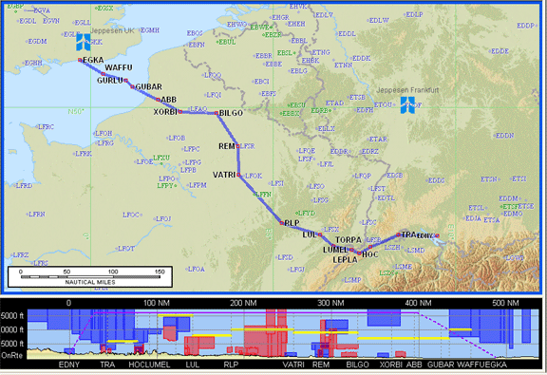Click the 200 NM distance marker

coord(243,303)
